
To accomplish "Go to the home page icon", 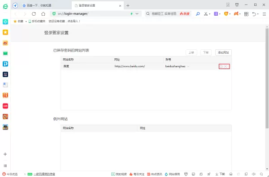I will (43, 14).
